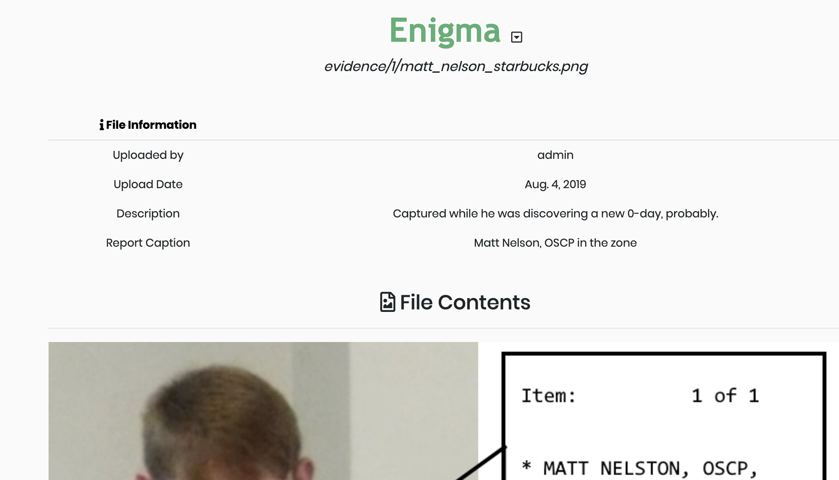Select the evidence file path text

tap(456, 66)
